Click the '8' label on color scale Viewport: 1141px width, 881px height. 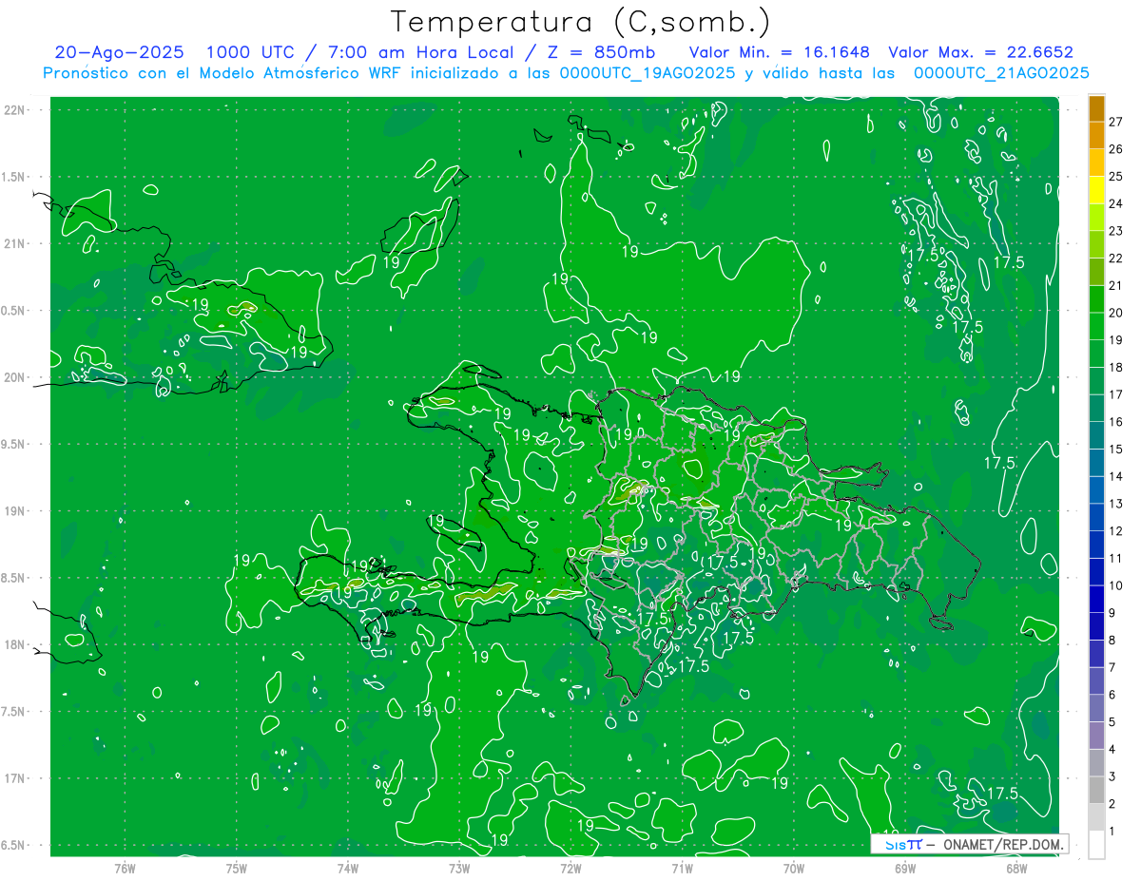(x=1112, y=641)
